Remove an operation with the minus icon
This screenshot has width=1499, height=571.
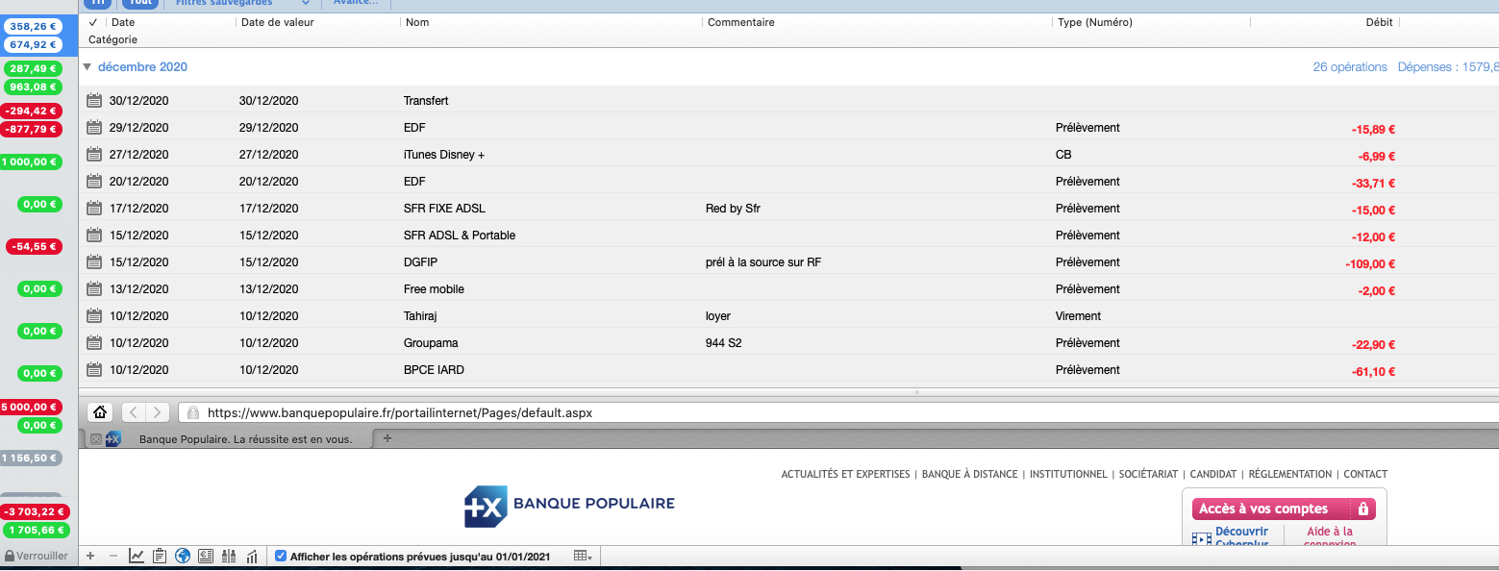point(112,556)
